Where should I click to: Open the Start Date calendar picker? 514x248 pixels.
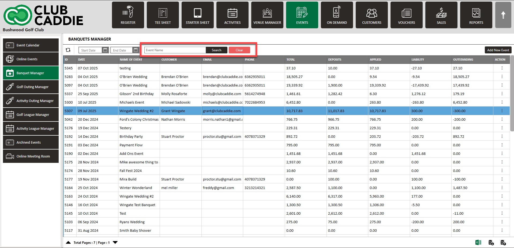105,50
